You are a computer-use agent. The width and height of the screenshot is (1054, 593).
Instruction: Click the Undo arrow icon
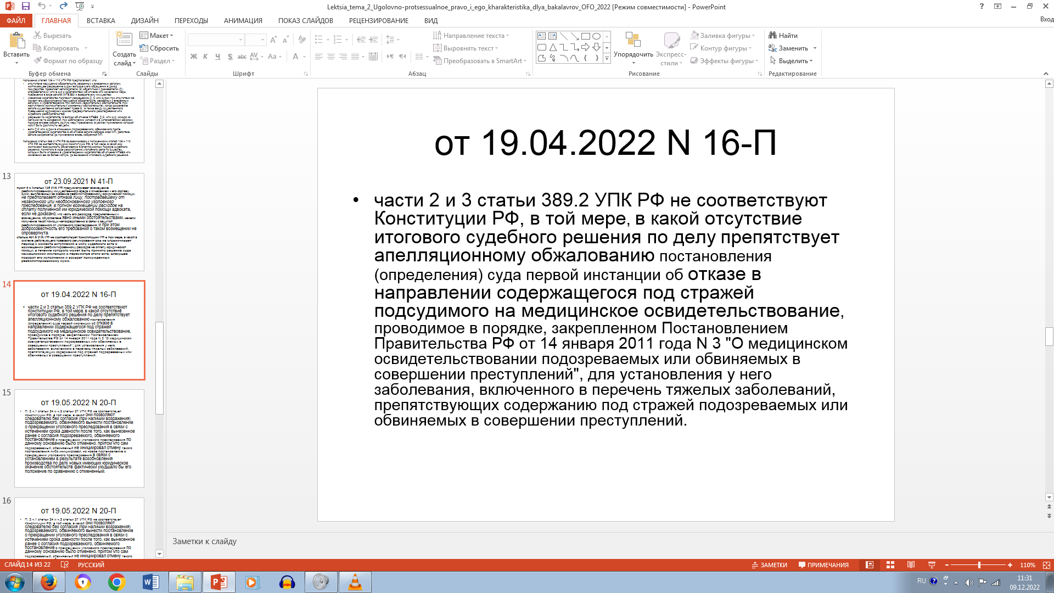(x=42, y=7)
